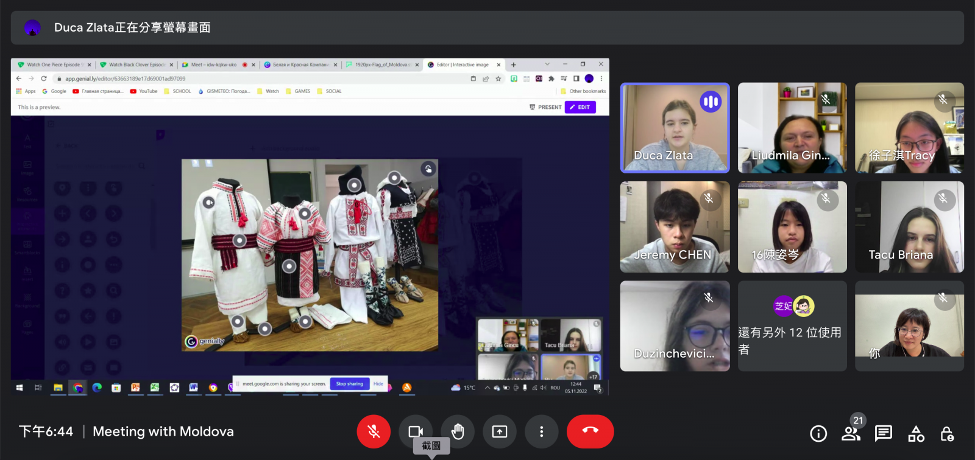Toggle the camera off
The image size is (975, 460).
click(416, 431)
